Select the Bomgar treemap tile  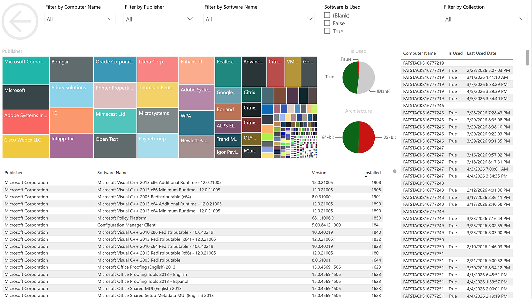tap(71, 69)
